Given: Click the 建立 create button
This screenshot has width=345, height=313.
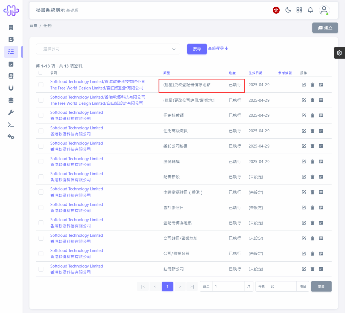Looking at the screenshot, I should 325,28.
